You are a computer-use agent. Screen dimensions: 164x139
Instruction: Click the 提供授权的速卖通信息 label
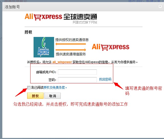coord(72,40)
